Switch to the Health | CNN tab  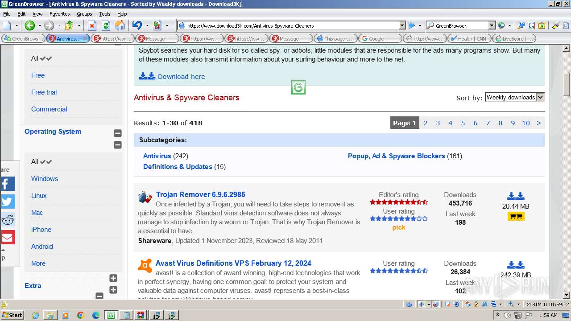[469, 38]
